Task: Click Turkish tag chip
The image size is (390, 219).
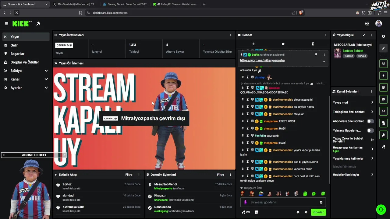Action: click(349, 56)
